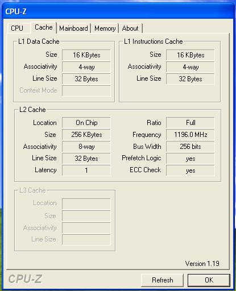
Task: Click L1 Data Cache size 16 KBytes field
Action: [x=86, y=55]
